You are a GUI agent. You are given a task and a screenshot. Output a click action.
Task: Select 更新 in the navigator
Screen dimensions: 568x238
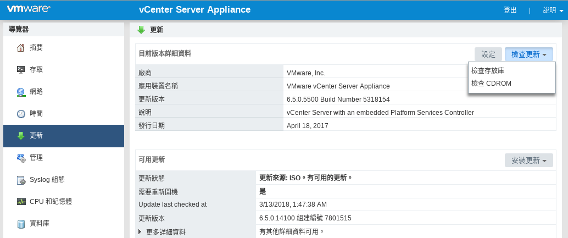pyautogui.click(x=64, y=136)
